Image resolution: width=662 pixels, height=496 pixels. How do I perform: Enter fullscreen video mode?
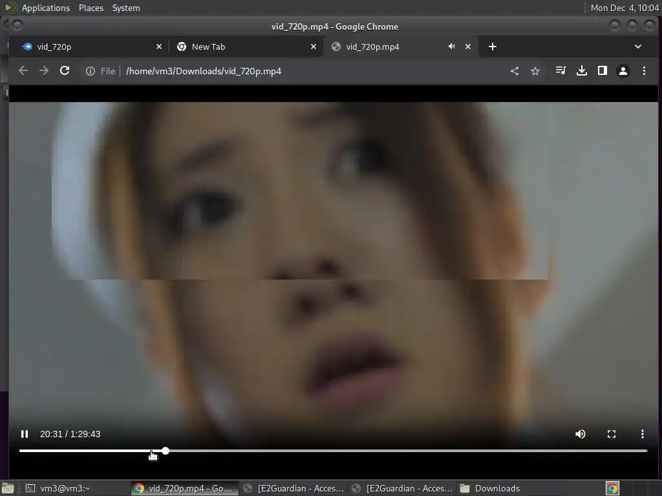pos(612,434)
